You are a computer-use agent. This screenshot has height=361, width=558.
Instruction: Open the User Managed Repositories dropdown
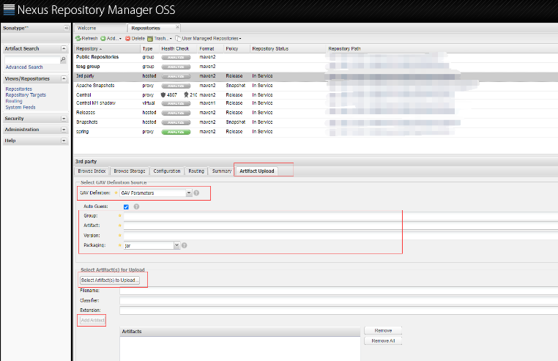click(208, 39)
